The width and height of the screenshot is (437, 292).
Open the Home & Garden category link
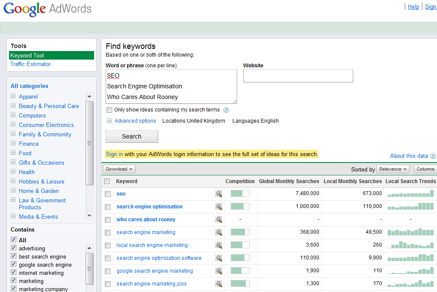39,191
